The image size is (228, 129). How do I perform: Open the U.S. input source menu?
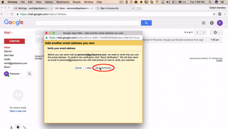tap(183, 2)
